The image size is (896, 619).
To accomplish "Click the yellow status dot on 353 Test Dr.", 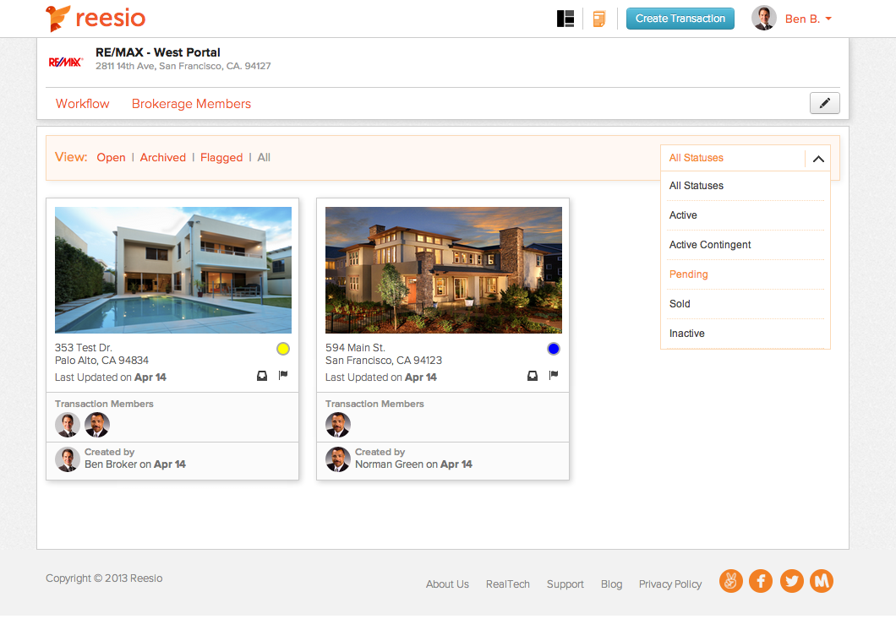I will click(283, 349).
